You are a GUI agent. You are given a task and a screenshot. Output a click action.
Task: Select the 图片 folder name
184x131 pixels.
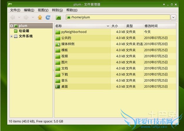(65, 62)
